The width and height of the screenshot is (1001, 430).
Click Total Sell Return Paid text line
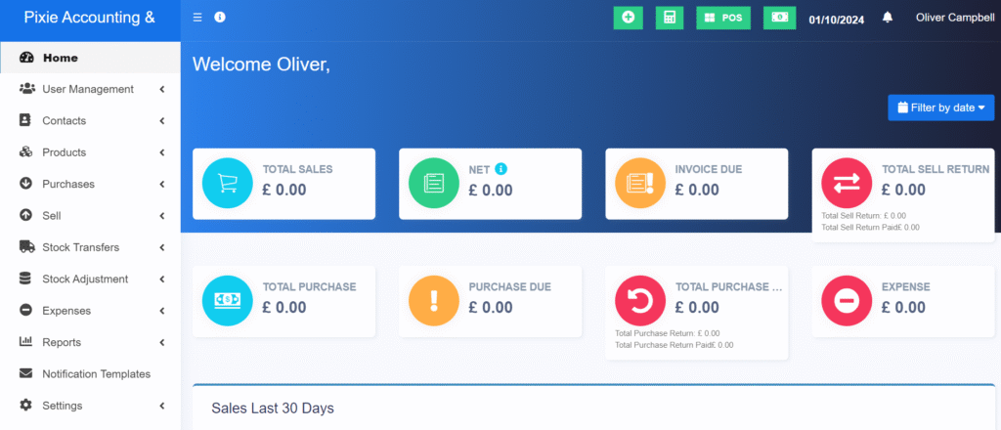point(871,227)
